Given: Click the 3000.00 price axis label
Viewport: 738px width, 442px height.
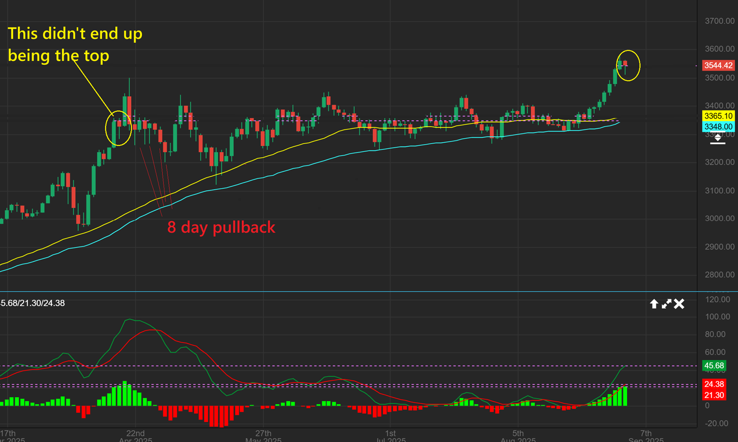Looking at the screenshot, I should tap(720, 218).
